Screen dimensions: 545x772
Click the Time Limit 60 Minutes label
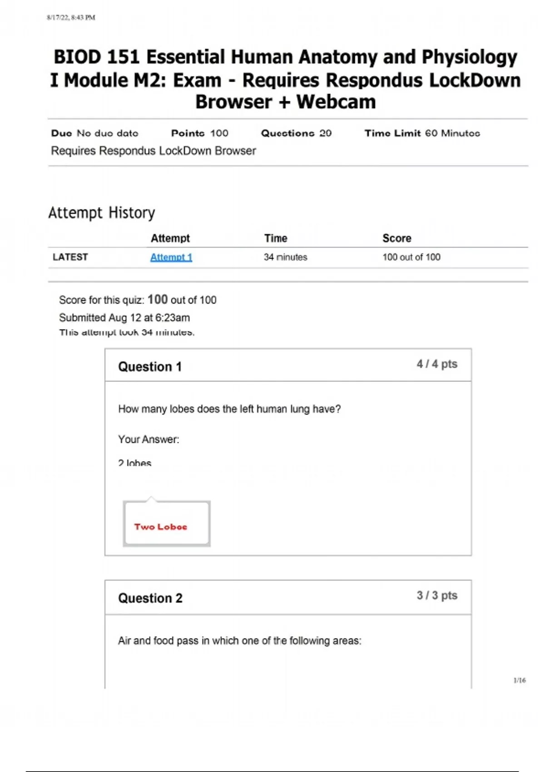tap(422, 133)
